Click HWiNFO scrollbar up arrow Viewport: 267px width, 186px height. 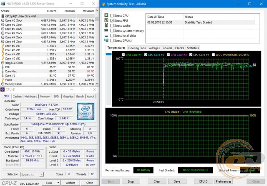(x=97, y=10)
